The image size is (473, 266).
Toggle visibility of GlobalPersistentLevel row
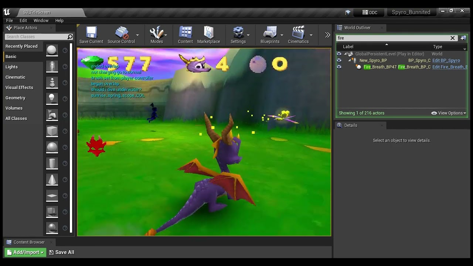tap(339, 54)
